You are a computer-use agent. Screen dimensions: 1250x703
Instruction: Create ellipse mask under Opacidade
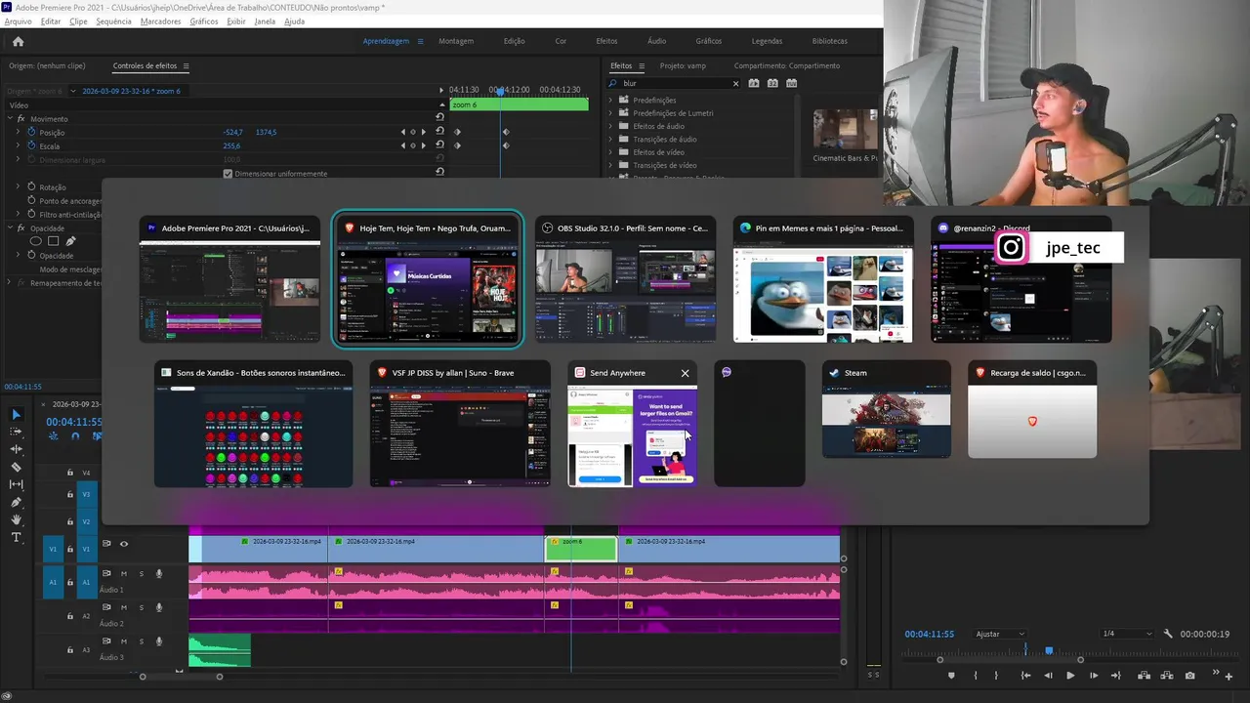pyautogui.click(x=36, y=241)
